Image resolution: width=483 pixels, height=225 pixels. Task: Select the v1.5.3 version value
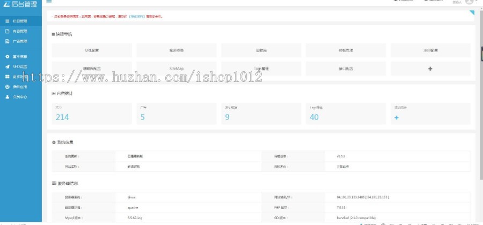341,156
